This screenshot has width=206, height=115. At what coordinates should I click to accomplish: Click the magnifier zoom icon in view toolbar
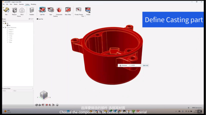50,105
